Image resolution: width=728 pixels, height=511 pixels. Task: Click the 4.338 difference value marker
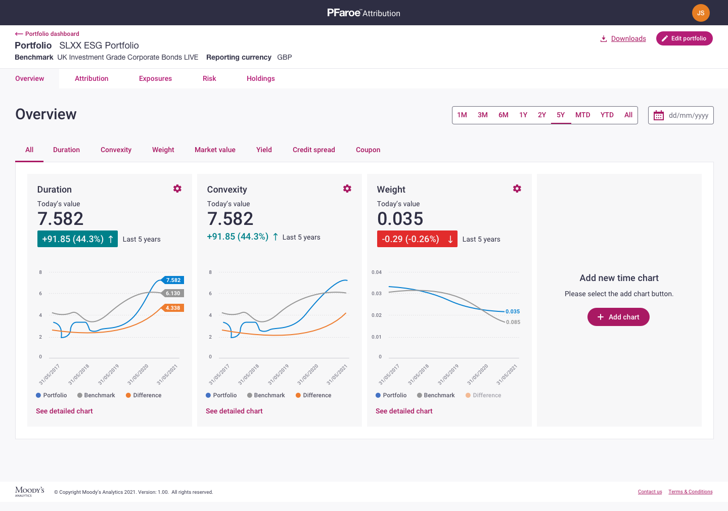click(x=172, y=308)
